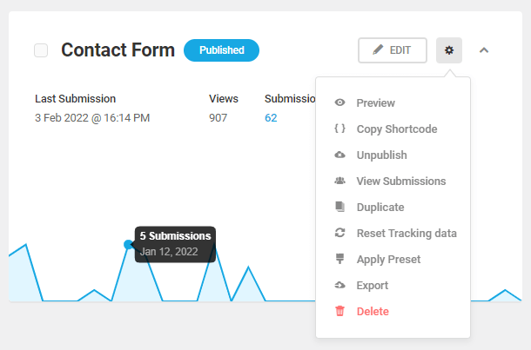Click the paint brush preset icon
Image resolution: width=531 pixels, height=350 pixels.
340,259
